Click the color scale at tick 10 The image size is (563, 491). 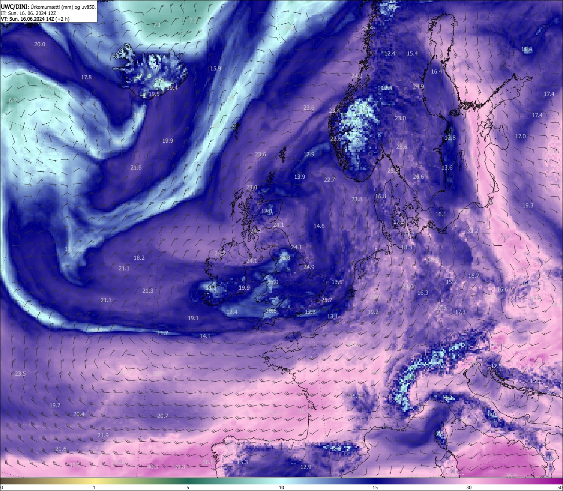pyautogui.click(x=281, y=487)
